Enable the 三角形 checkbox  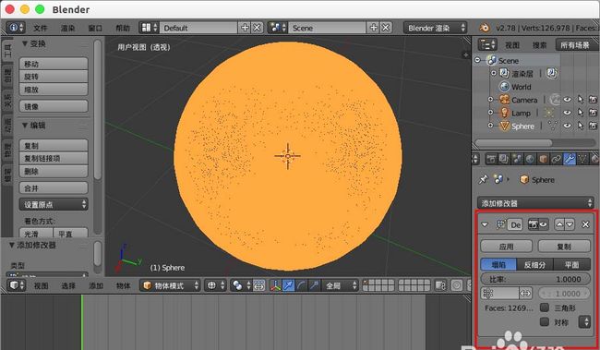(x=545, y=308)
